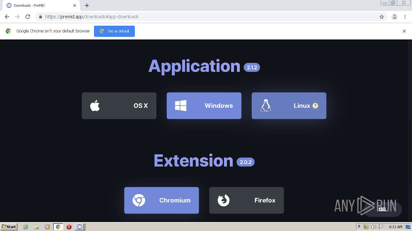Open Windows Media Player from taskbar

[x=47, y=227]
